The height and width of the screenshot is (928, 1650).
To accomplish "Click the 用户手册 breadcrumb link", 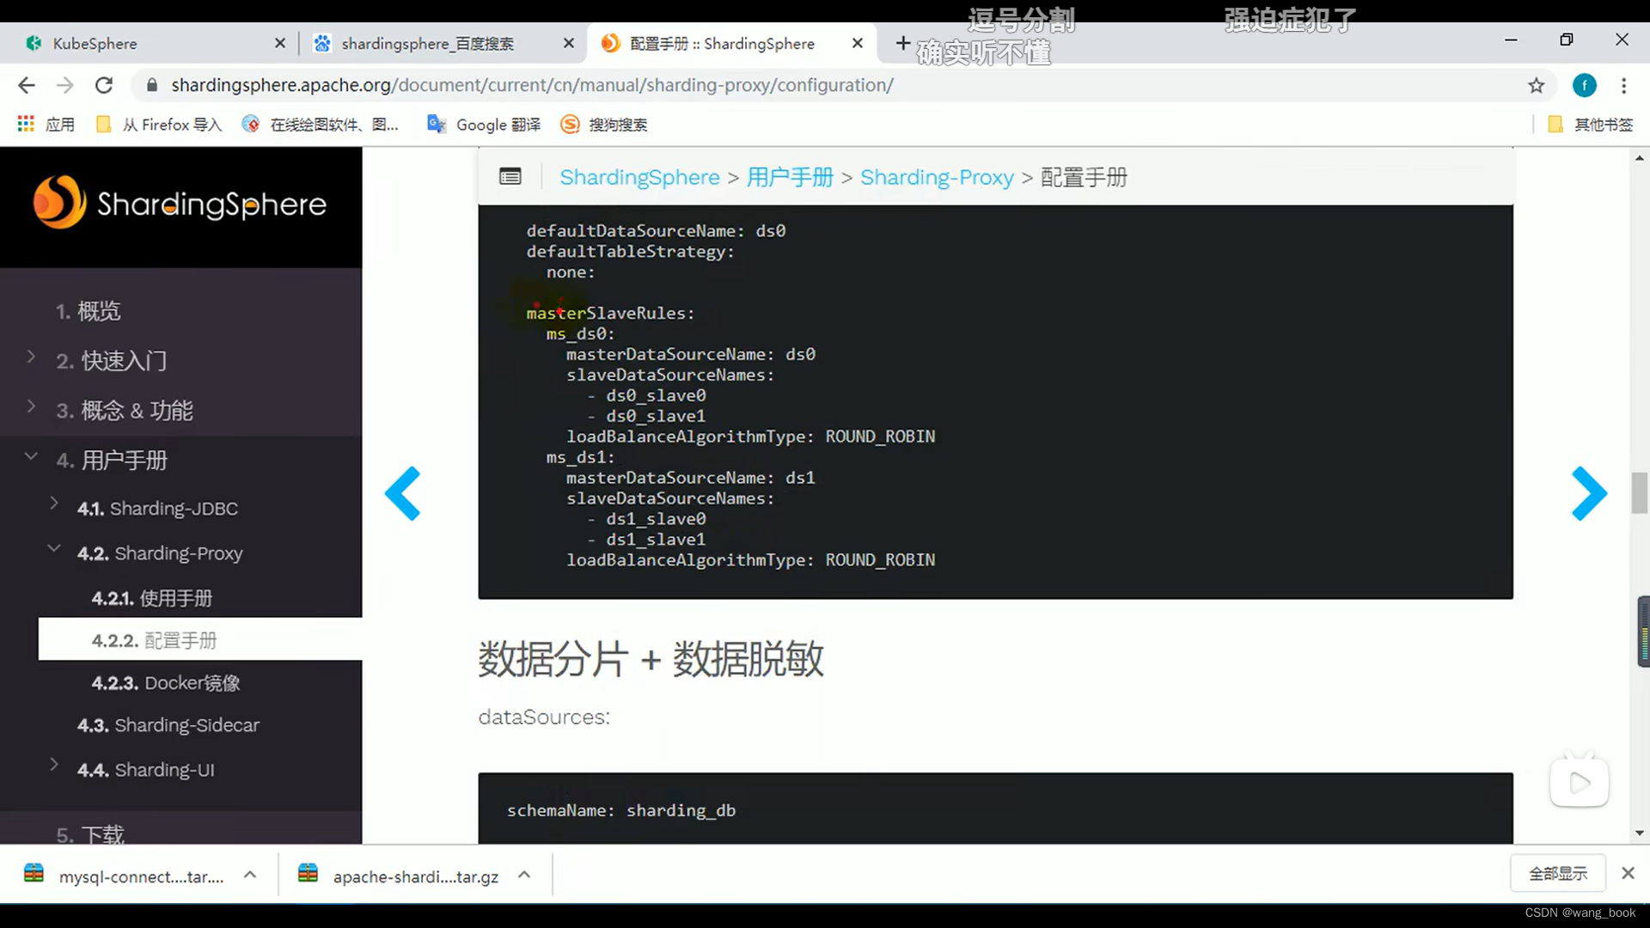I will (x=790, y=177).
